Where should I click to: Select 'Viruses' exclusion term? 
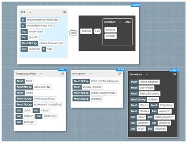[x=144, y=111]
